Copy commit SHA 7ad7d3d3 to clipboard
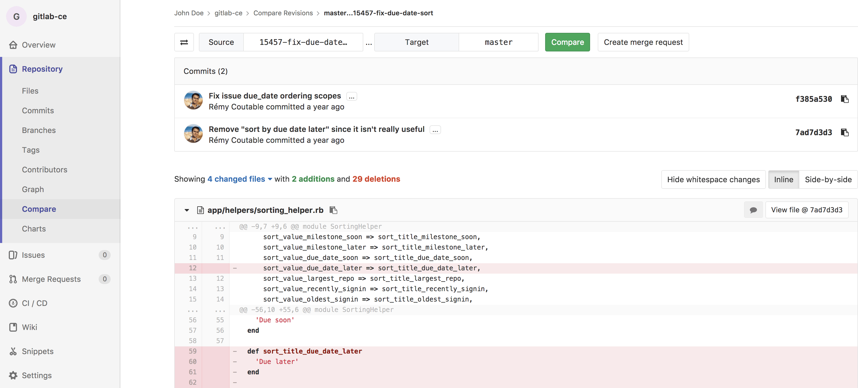858x388 pixels. (x=844, y=132)
